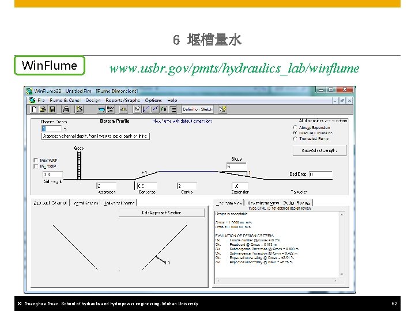Image resolution: width=415 pixels, height=311 pixels.
Task: Select the Gradual Expansion radio button
Action: (295, 133)
